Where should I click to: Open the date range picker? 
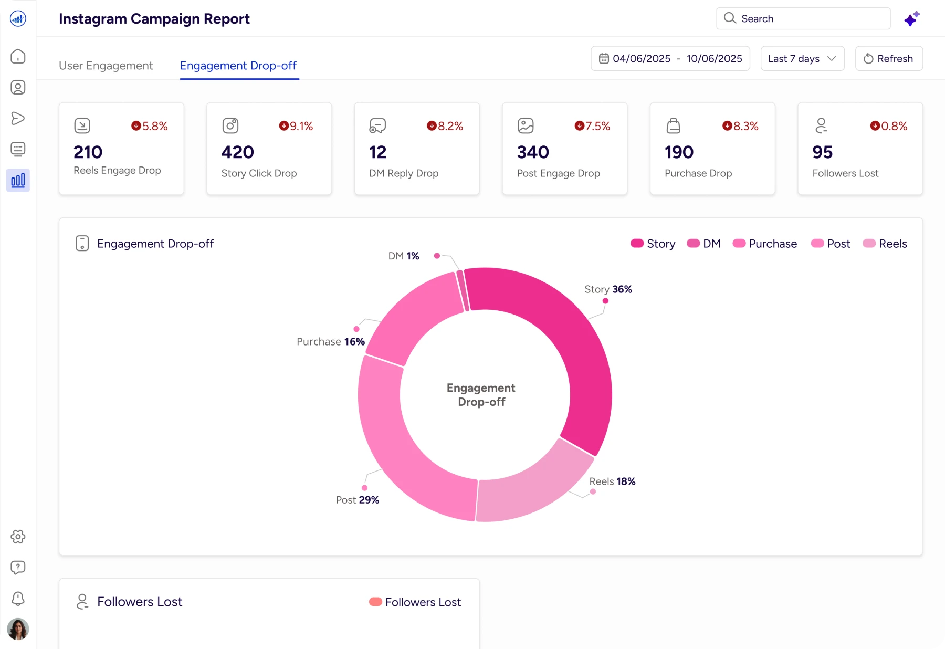670,58
